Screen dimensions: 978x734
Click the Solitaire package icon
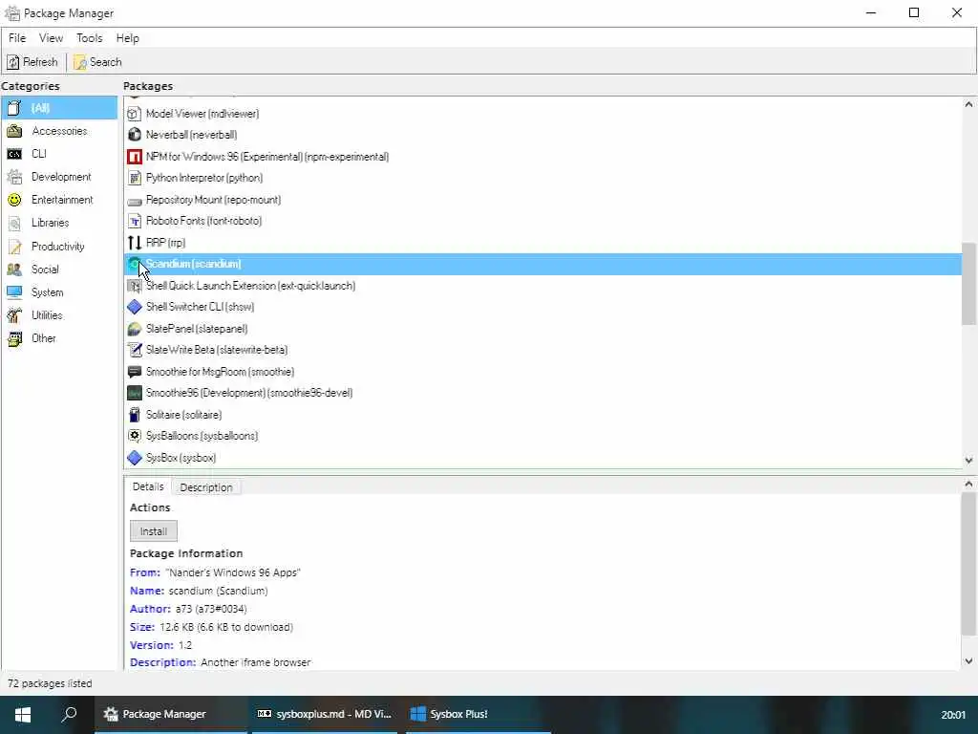[134, 415]
